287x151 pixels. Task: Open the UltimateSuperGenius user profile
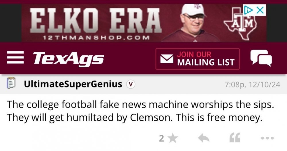click(x=73, y=84)
